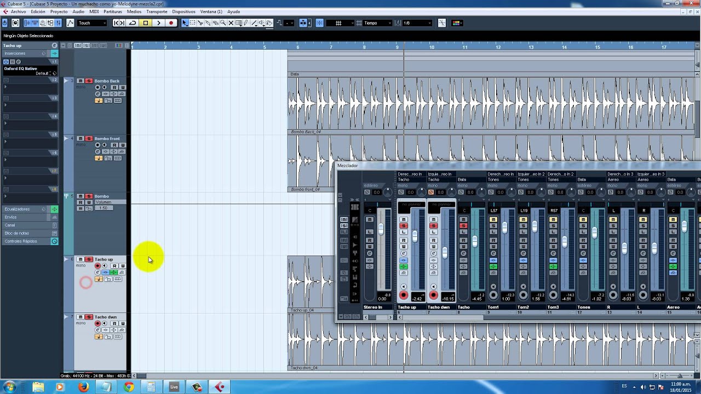This screenshot has height=394, width=701.
Task: Start playback with the Play button
Action: coord(159,23)
